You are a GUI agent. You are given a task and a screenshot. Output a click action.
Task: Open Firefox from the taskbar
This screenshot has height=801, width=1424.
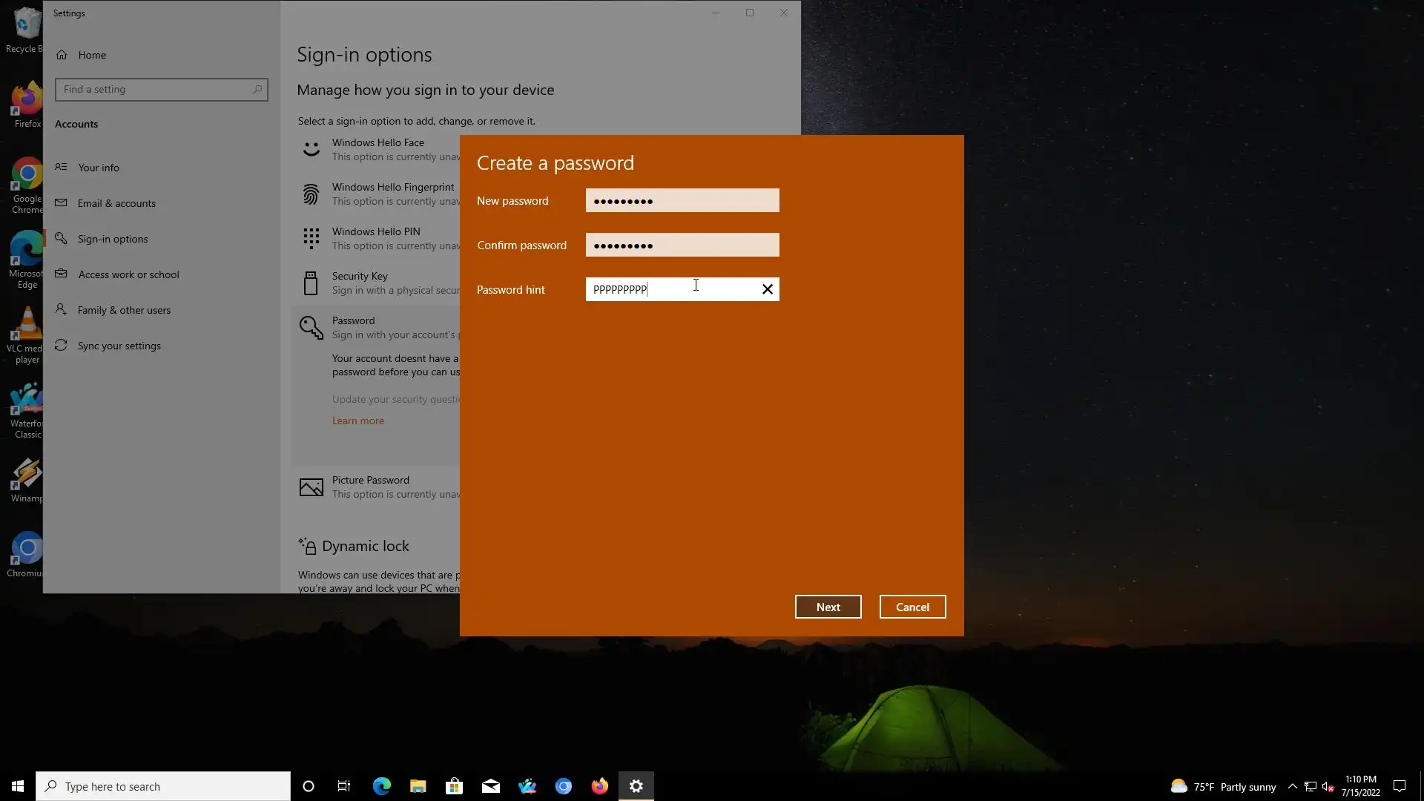click(599, 786)
